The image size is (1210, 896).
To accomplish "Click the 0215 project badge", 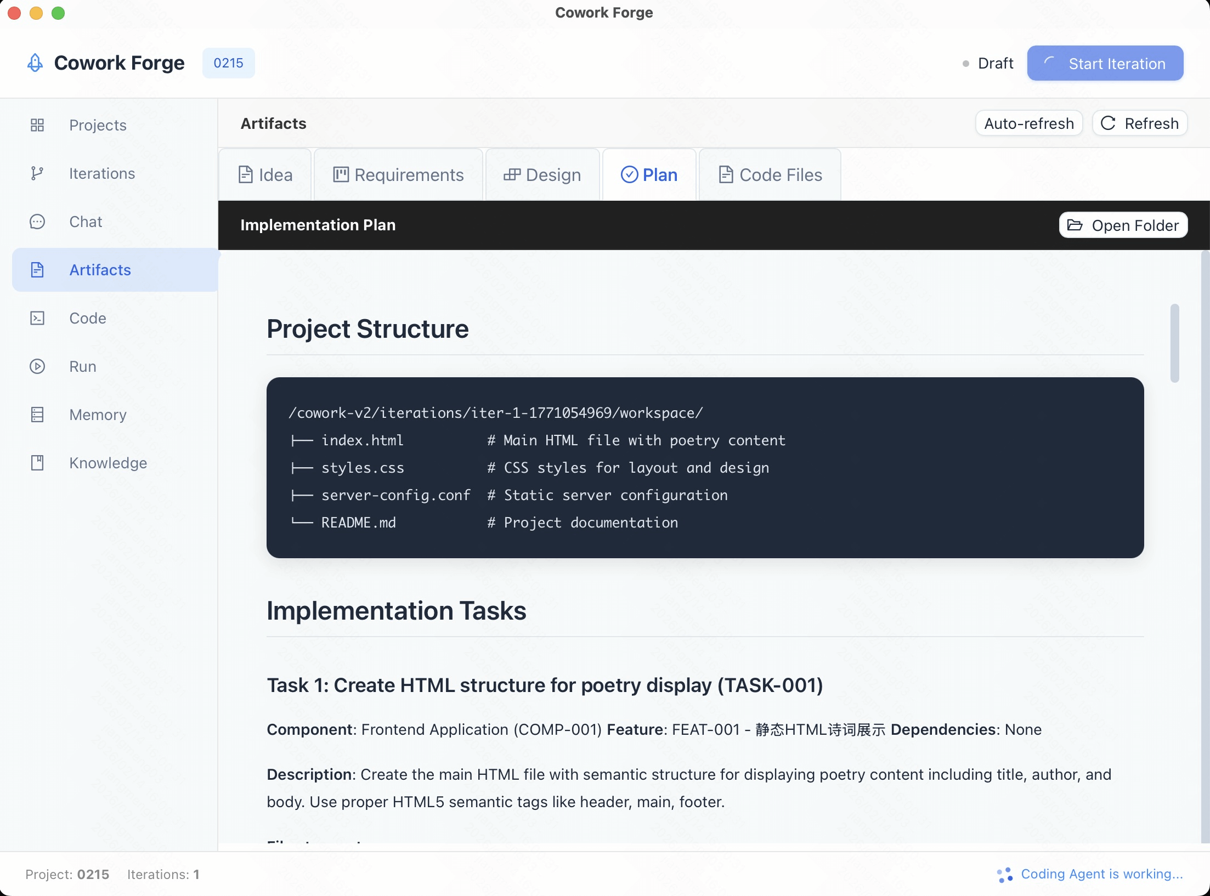I will click(x=228, y=63).
